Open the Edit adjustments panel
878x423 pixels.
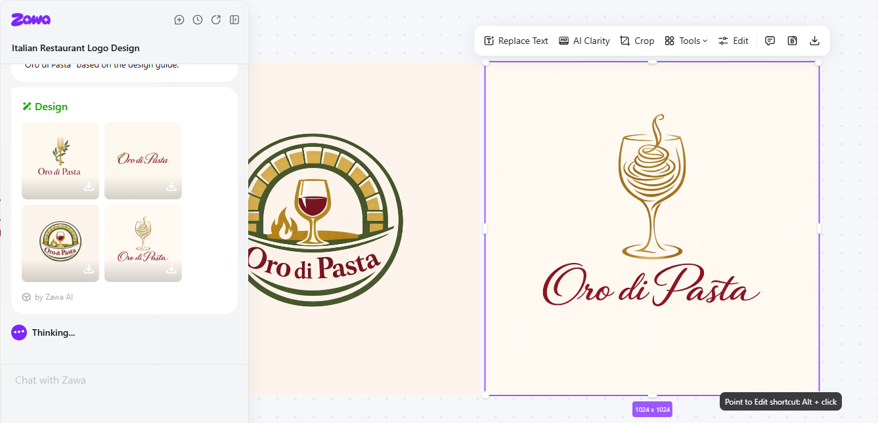(x=734, y=41)
